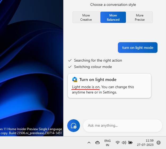Select the More Precise conversation style

[139, 17]
